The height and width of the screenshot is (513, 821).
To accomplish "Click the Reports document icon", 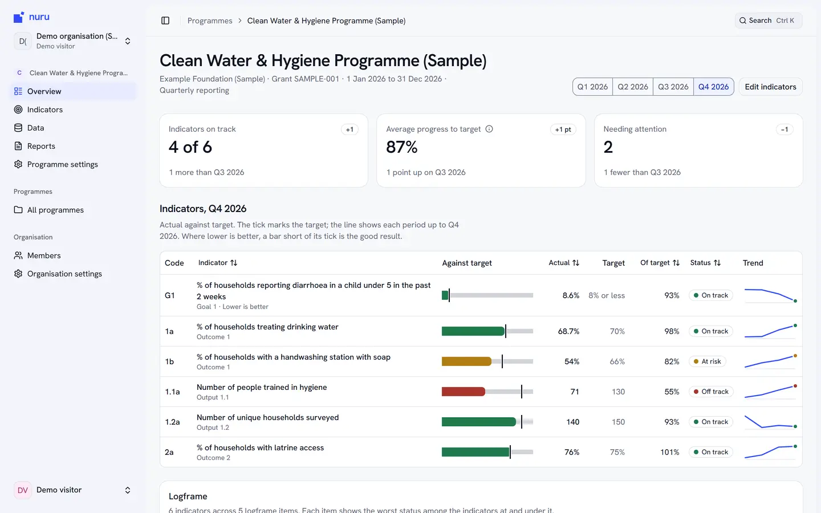I will click(18, 146).
